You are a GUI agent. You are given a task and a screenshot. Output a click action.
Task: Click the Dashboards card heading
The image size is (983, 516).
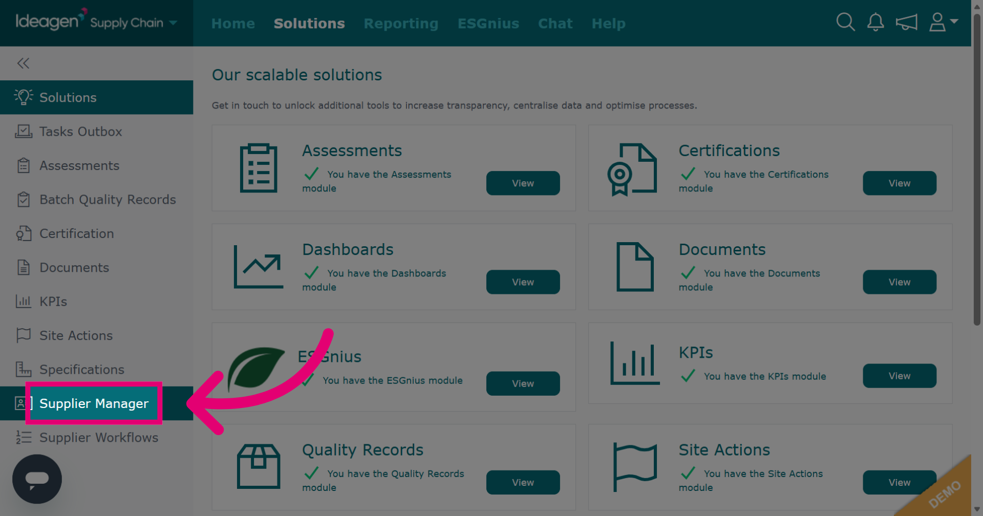click(348, 249)
